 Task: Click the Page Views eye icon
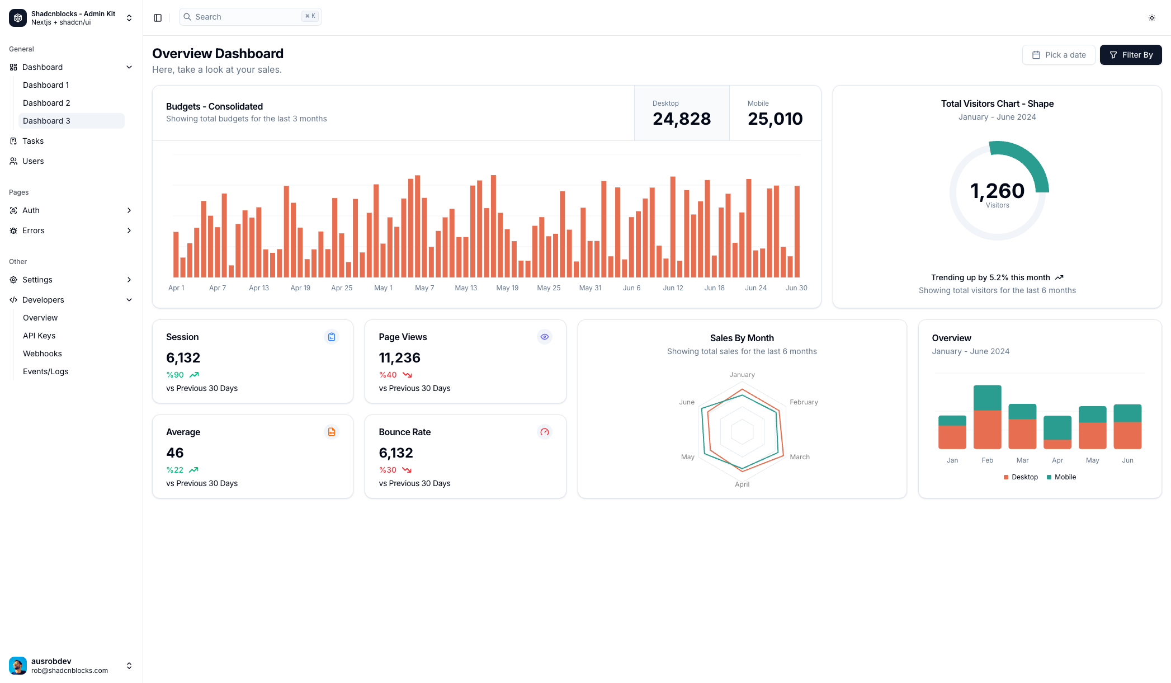(545, 337)
